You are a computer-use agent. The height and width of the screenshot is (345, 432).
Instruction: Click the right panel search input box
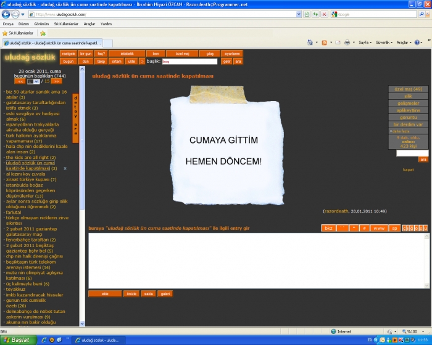[412, 153]
